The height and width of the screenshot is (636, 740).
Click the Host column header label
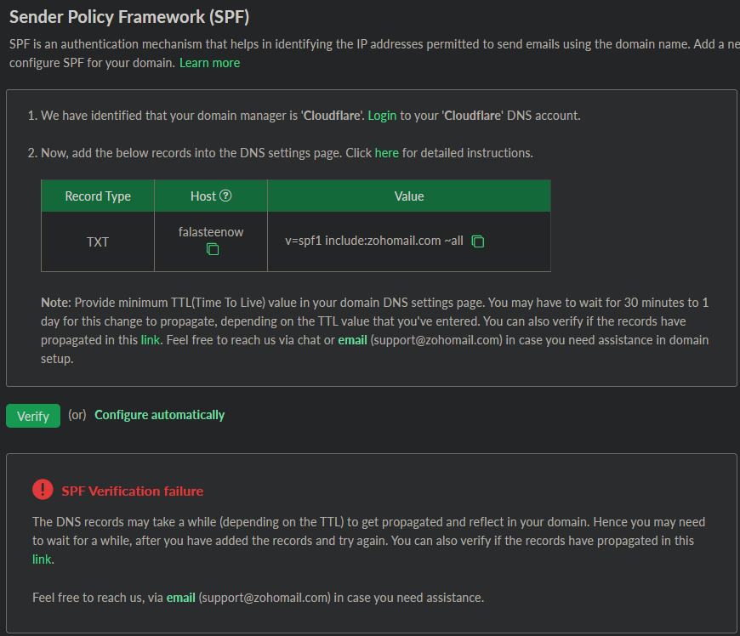(x=203, y=196)
